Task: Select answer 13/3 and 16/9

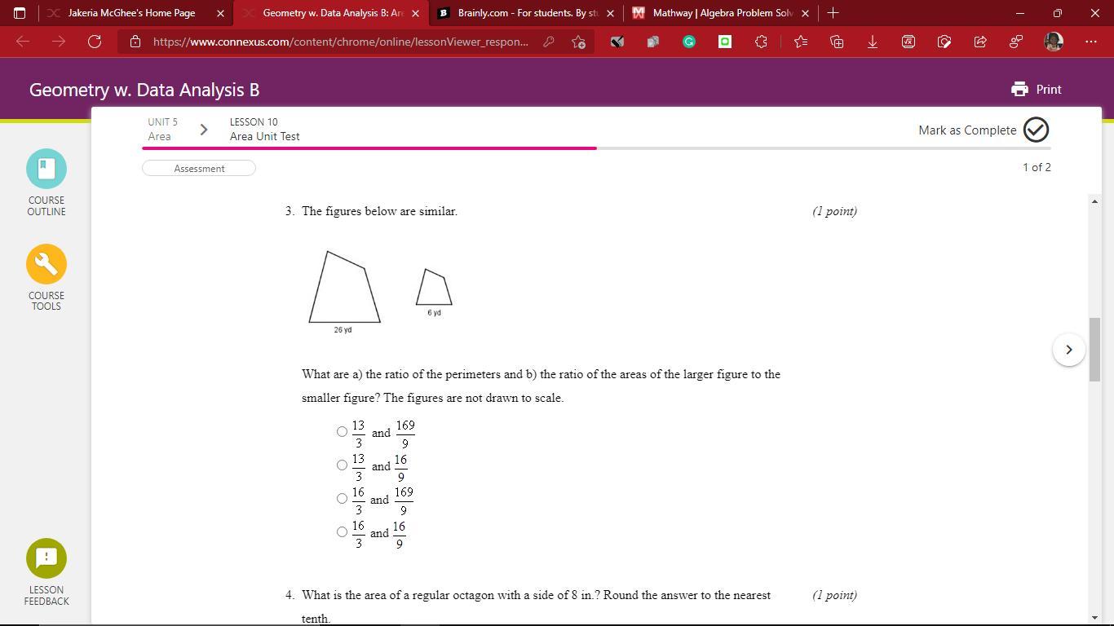Action: [x=342, y=465]
